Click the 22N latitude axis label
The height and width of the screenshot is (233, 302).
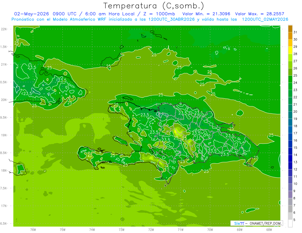(x=4, y=29)
